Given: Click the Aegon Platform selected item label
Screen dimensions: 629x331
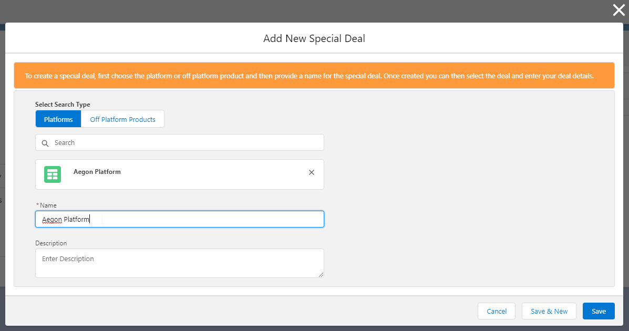Looking at the screenshot, I should click(x=97, y=172).
